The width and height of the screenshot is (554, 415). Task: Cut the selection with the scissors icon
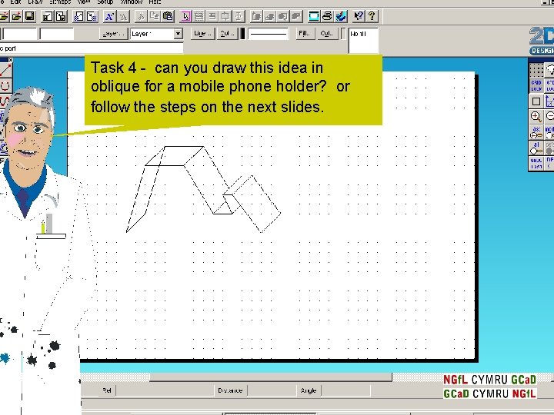pyautogui.click(x=141, y=16)
